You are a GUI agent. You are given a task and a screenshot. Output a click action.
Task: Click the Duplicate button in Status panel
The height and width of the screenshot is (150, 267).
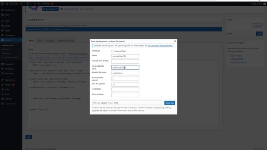pyautogui.click(x=257, y=26)
